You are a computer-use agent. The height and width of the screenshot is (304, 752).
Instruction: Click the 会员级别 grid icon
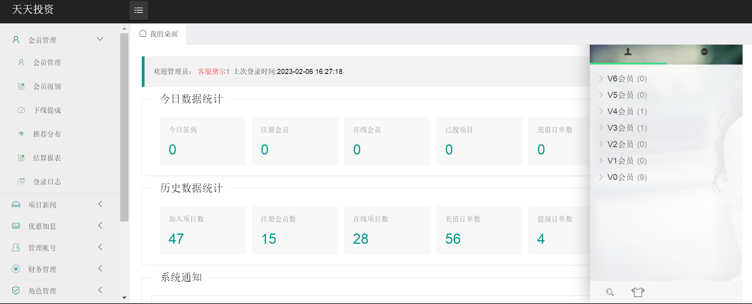click(x=21, y=86)
